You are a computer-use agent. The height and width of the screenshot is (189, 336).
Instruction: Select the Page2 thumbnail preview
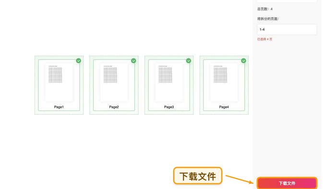click(114, 82)
